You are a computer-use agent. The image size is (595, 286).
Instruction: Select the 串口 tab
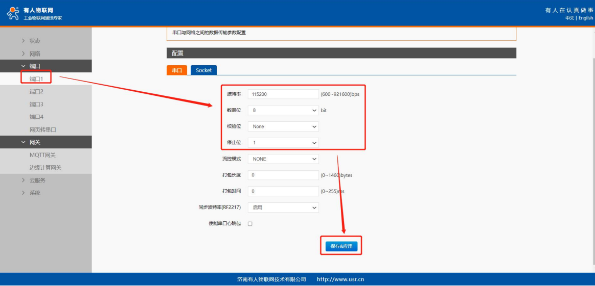tap(177, 70)
